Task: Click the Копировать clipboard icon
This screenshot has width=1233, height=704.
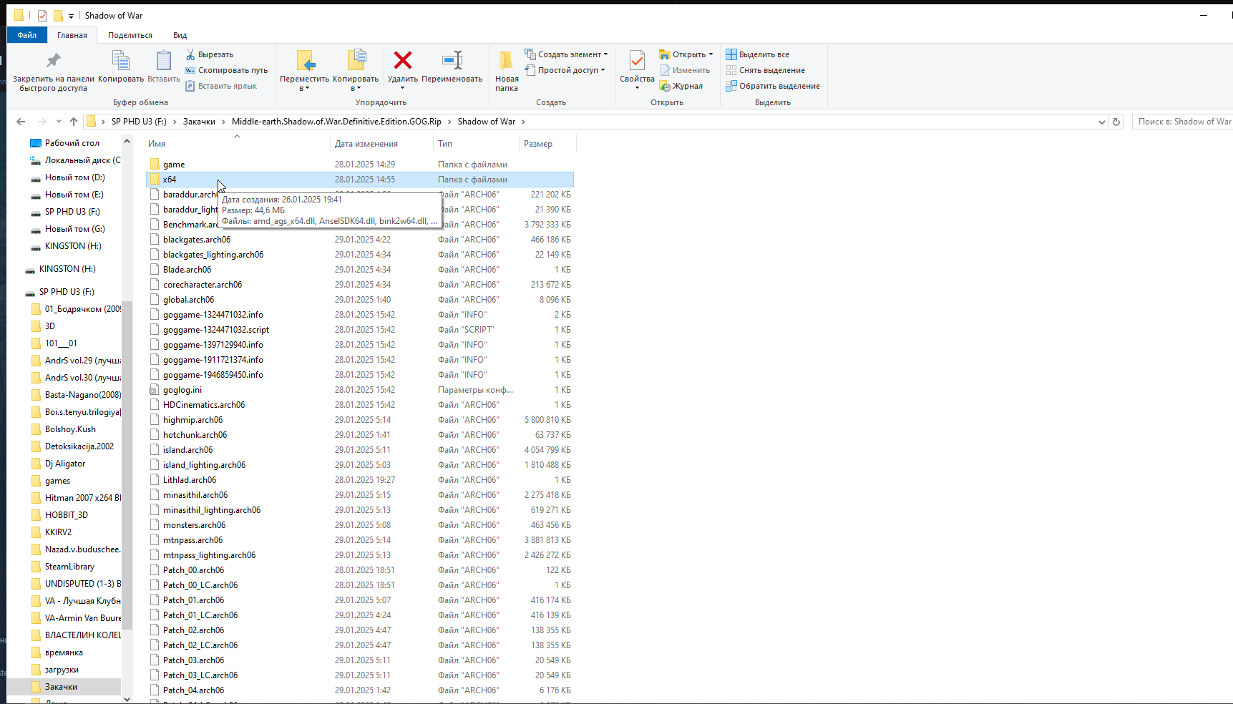Action: pos(121,61)
